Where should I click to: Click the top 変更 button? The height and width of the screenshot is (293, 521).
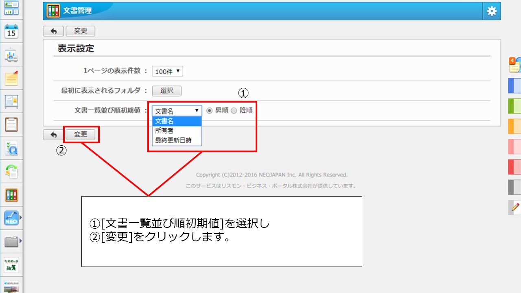tap(81, 31)
